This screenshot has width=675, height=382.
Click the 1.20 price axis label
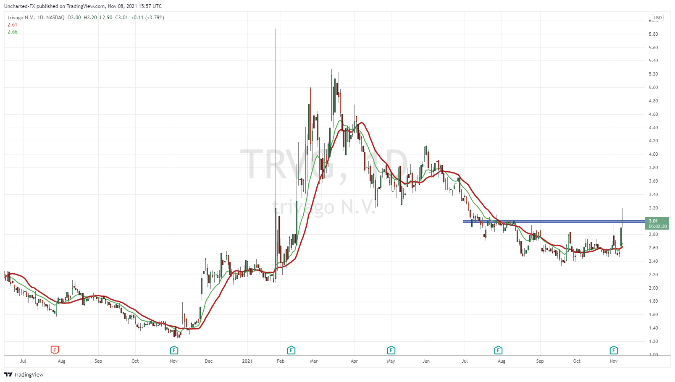653,341
